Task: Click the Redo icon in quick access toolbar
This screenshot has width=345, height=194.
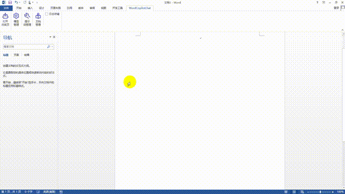Action: click(25, 2)
